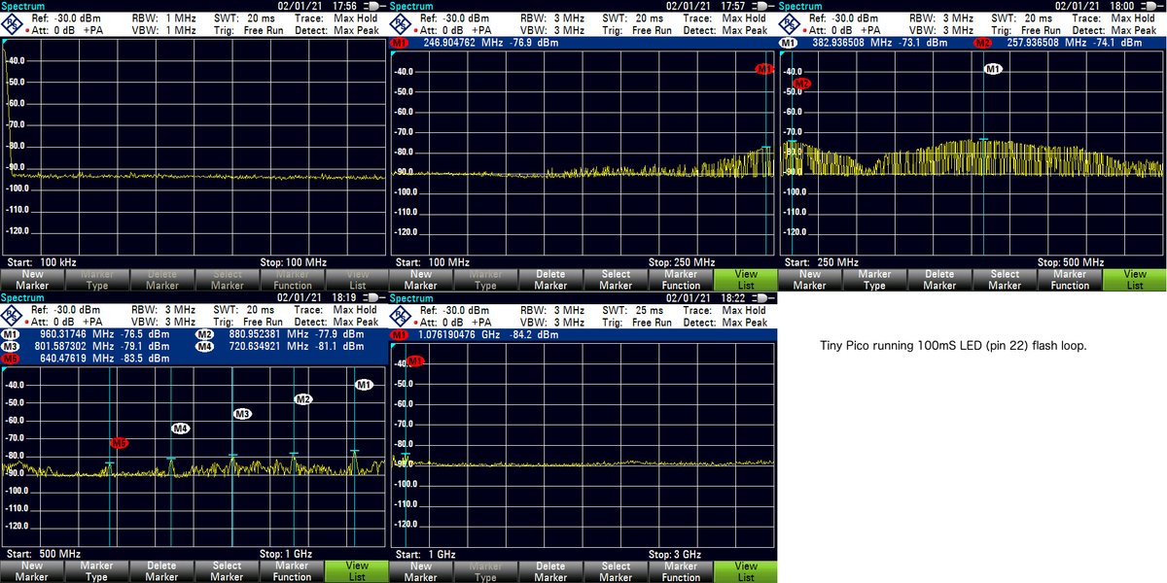Image resolution: width=1167 pixels, height=583 pixels.
Task: Select the red M1 badge beside 1.076190476 GHz
Action: click(x=400, y=335)
